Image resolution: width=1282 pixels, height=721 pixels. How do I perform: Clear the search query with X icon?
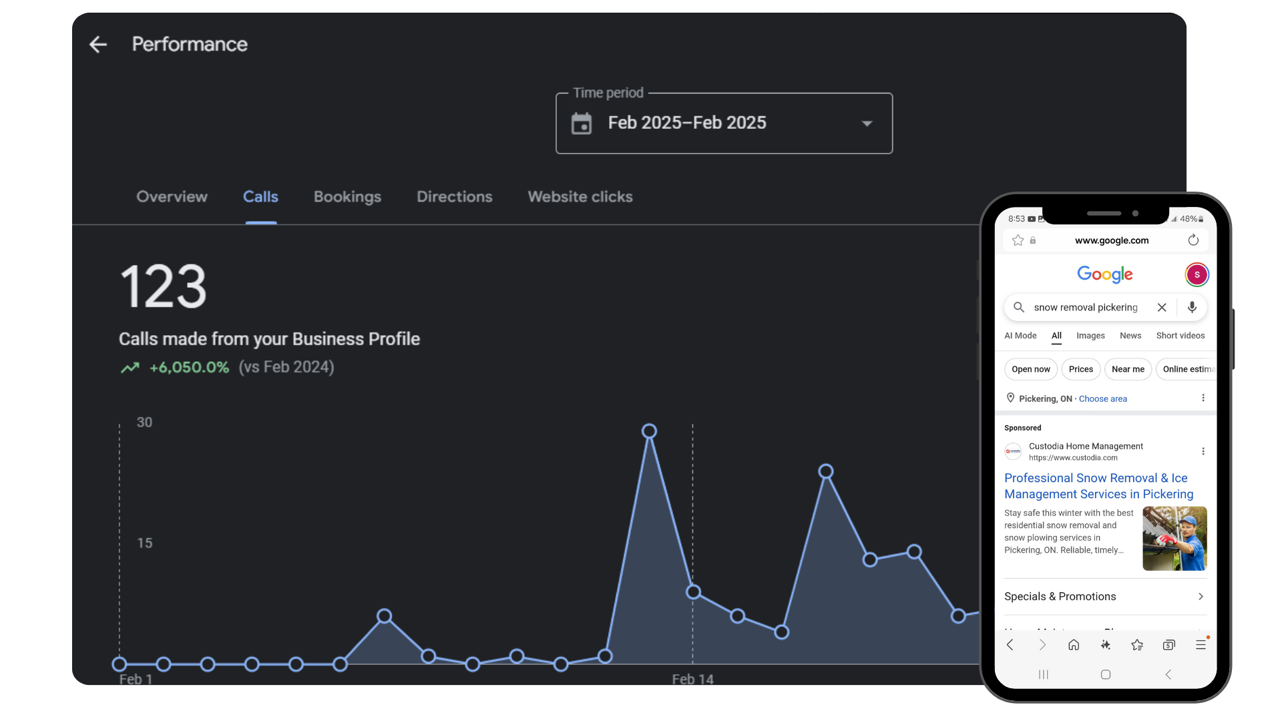coord(1162,307)
